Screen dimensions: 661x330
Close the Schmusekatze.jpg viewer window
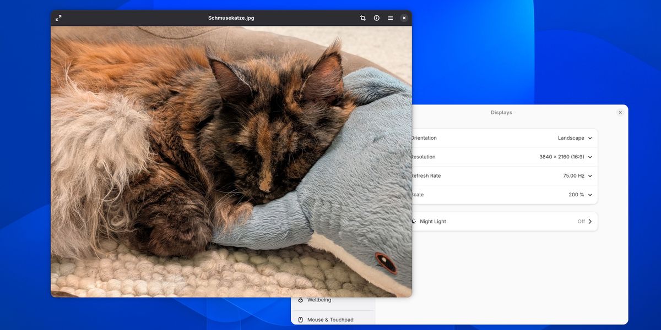pos(404,18)
